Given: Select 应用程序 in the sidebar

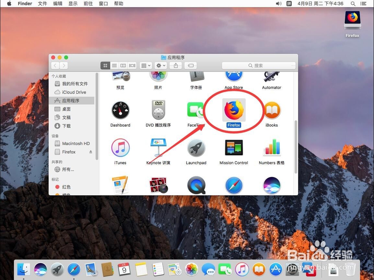Looking at the screenshot, I should 71,100.
